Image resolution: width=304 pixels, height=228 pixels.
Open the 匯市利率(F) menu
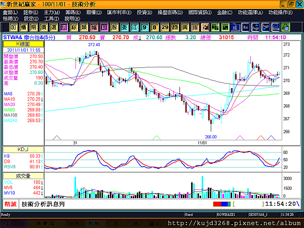click(119, 12)
